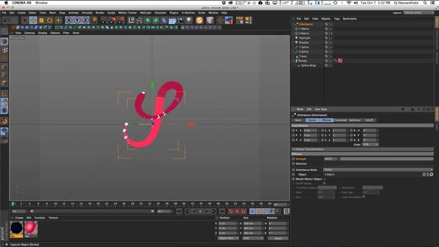Click the camera object icon
Screen dimensions: 439x247
tap(180, 20)
